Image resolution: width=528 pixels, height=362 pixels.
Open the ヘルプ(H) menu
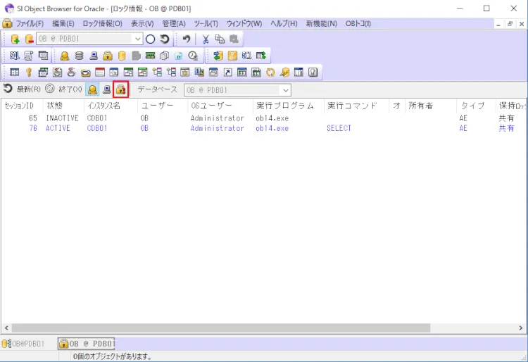pyautogui.click(x=284, y=23)
